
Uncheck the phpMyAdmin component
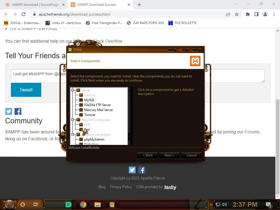tap(81, 139)
